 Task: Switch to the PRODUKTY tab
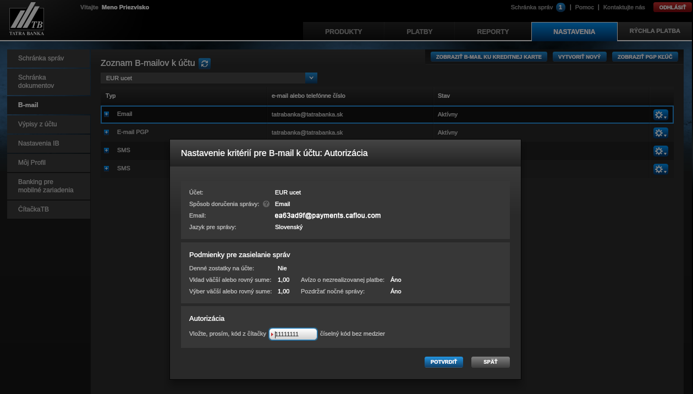[343, 32]
